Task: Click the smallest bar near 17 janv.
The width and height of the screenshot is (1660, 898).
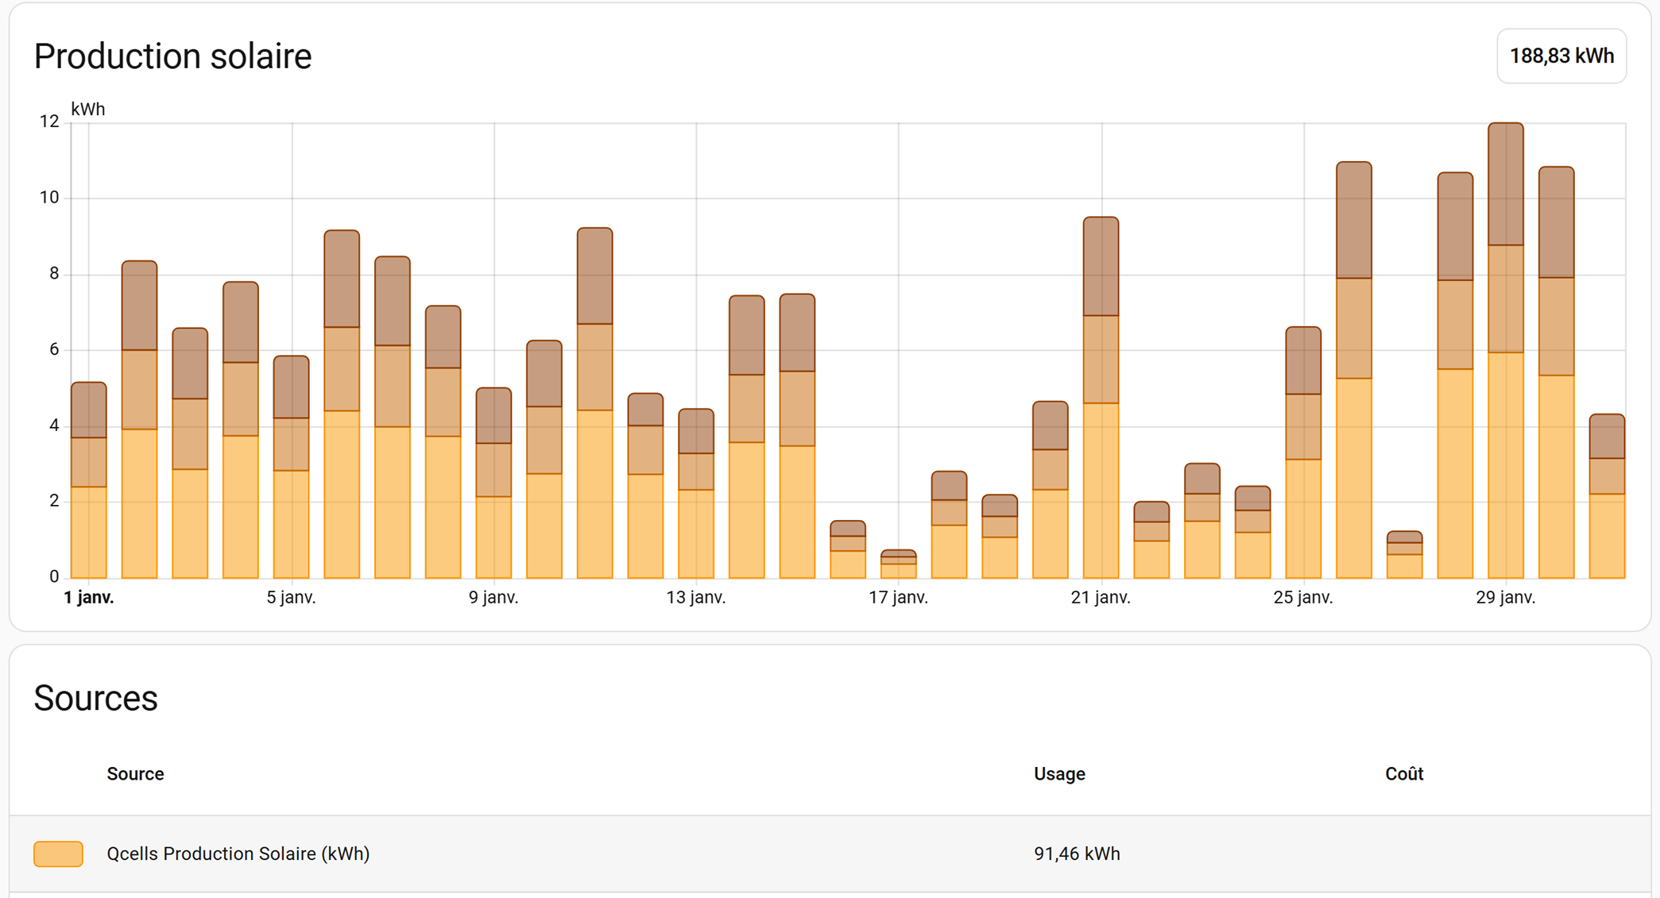Action: tap(898, 565)
